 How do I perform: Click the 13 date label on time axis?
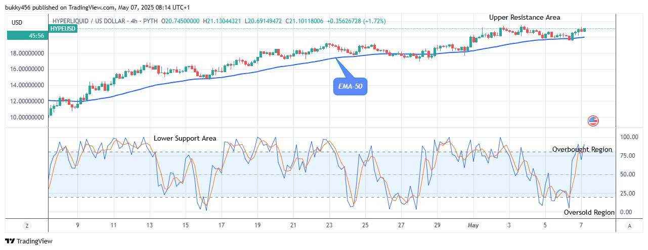pyautogui.click(x=150, y=226)
